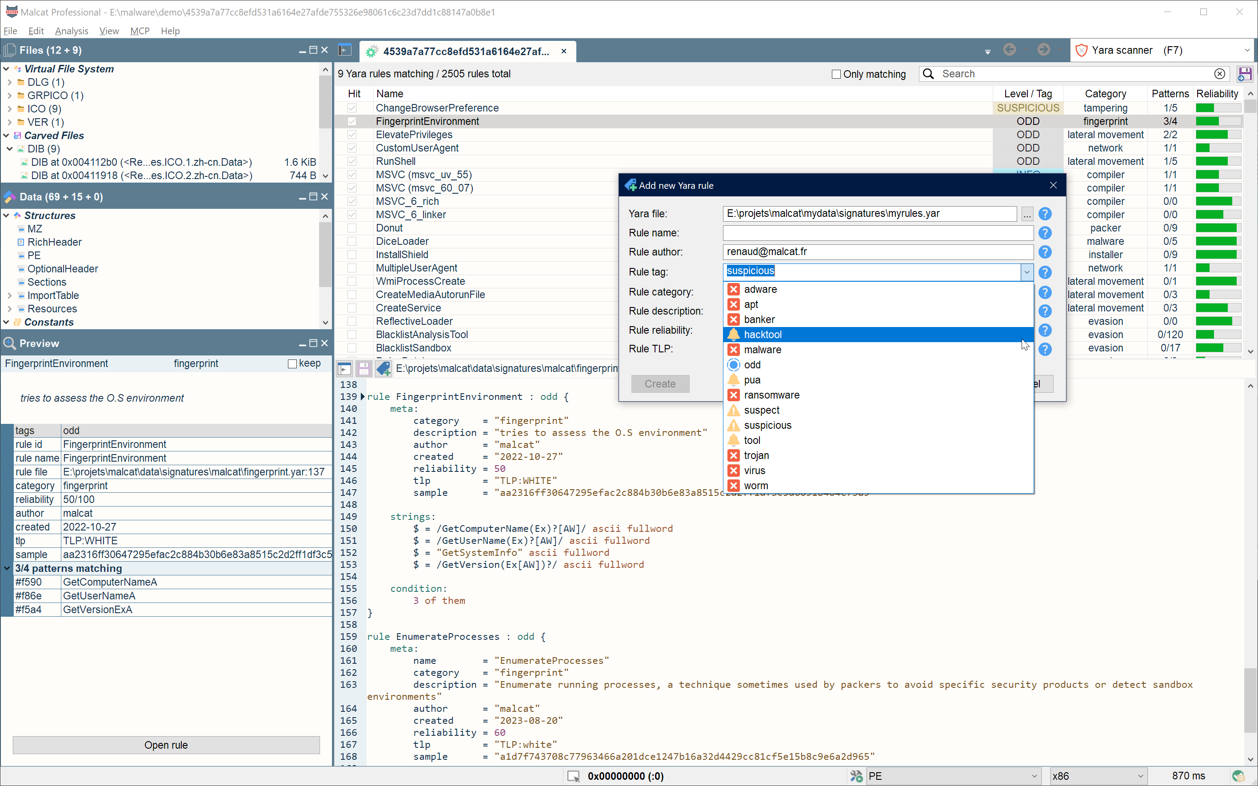
Task: Click the add new Yara rule icon above the editor
Action: pos(383,369)
